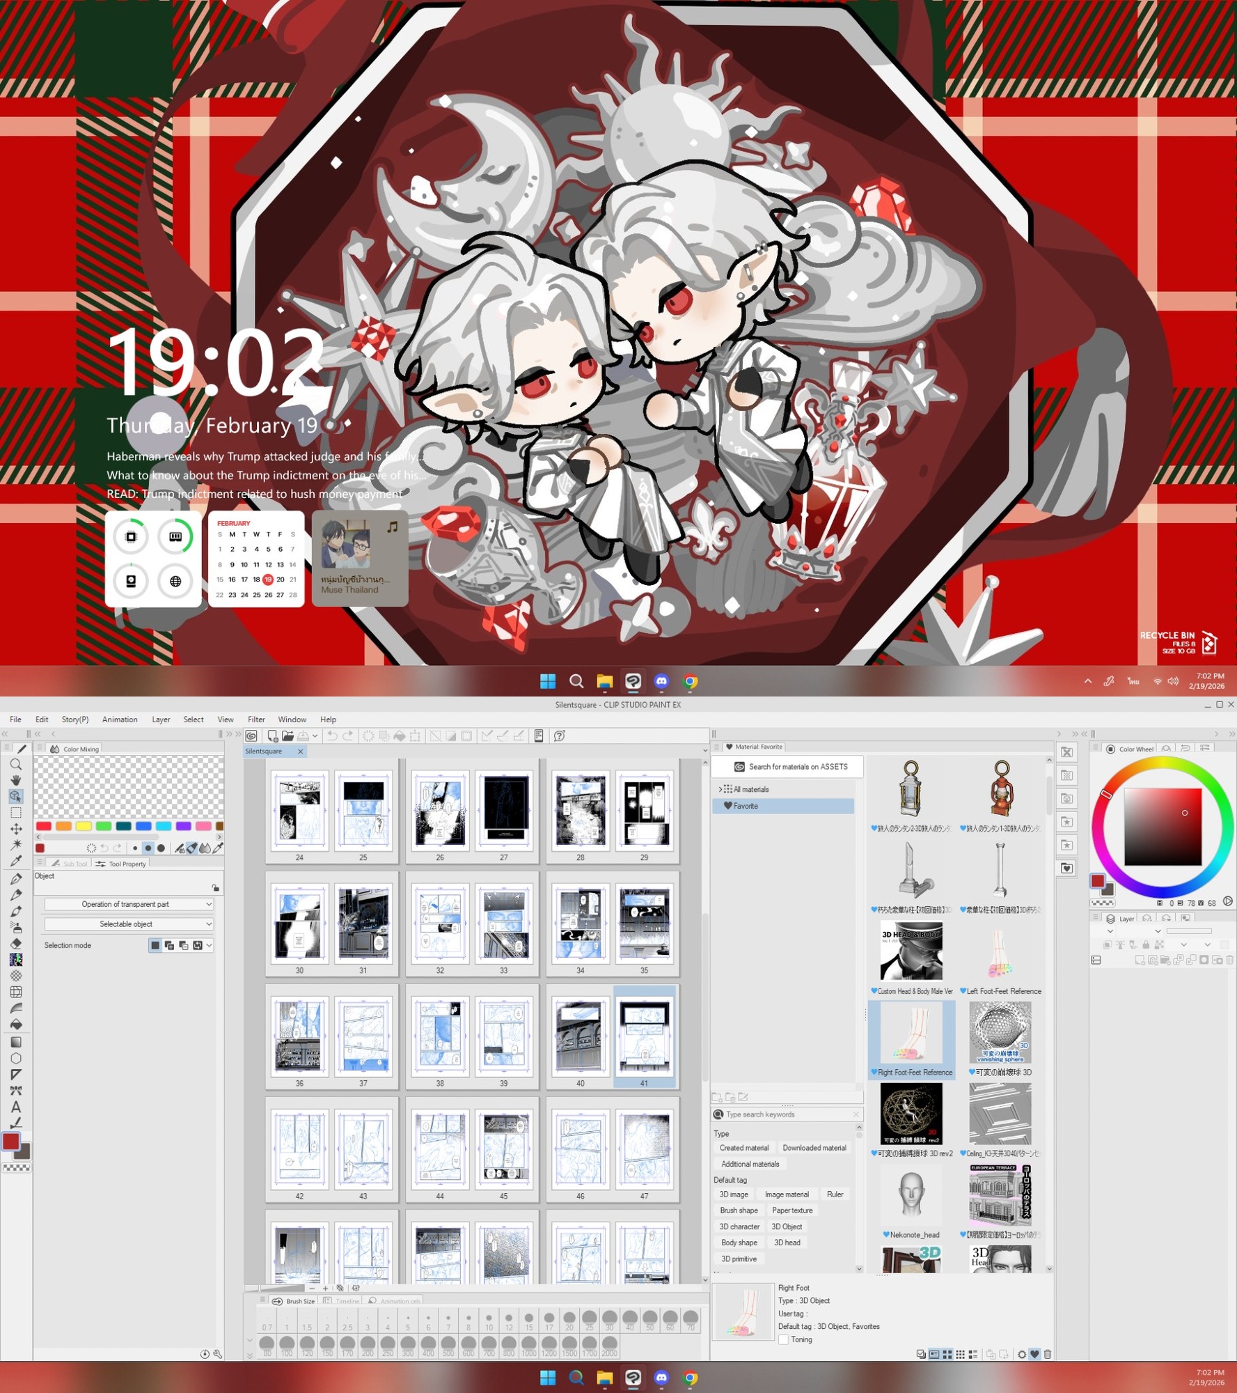1237x1393 pixels.
Task: Pick the Hand move tool
Action: click(16, 781)
